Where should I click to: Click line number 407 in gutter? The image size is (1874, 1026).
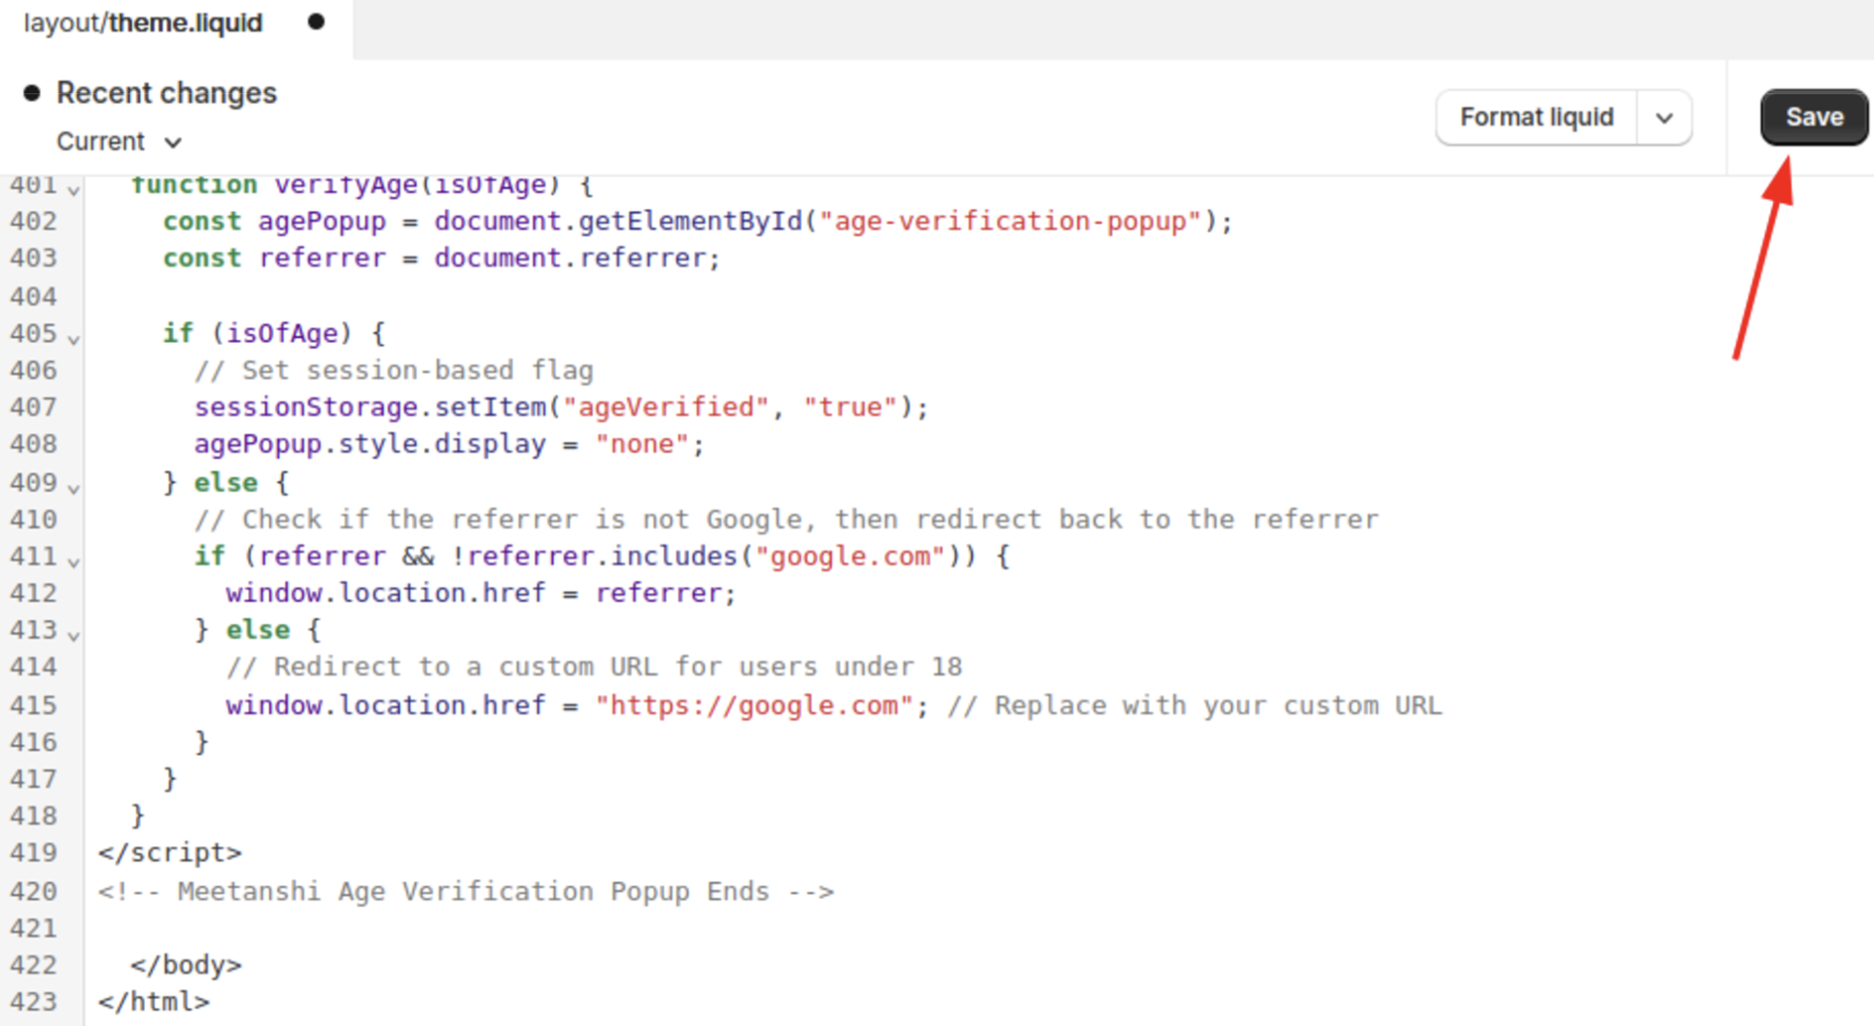pyautogui.click(x=33, y=407)
